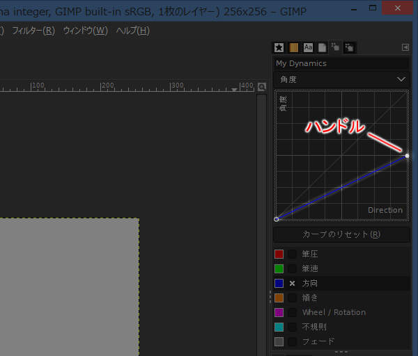Click the zoom icon at ruler corner
This screenshot has height=356, width=418.
(x=262, y=87)
